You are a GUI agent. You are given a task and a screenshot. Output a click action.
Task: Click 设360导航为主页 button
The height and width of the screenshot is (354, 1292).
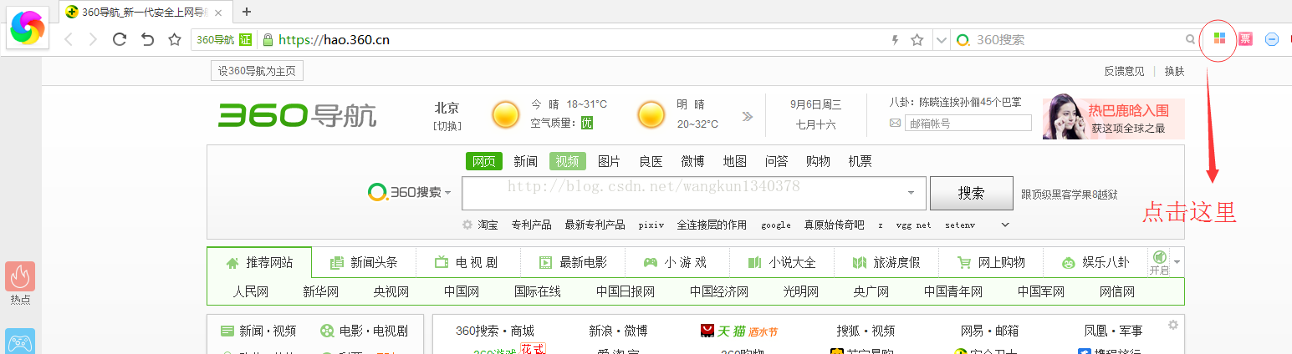[x=257, y=71]
